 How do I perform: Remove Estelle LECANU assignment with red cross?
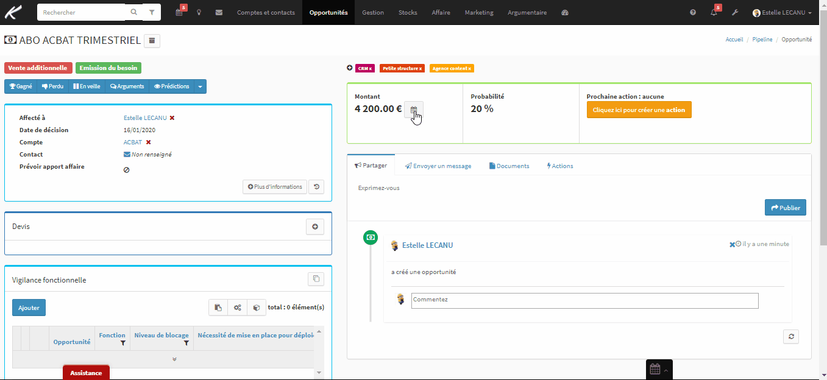pos(172,118)
